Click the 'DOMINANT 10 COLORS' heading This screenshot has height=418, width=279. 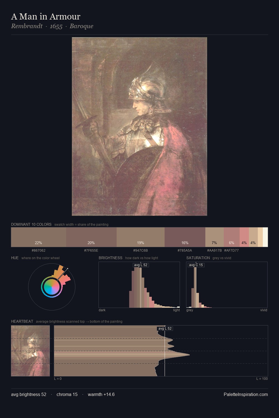[31, 224]
